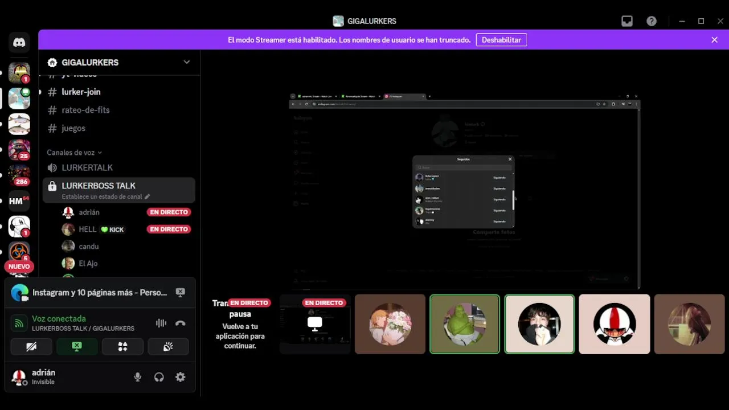Open the server icon with 286 notifications
The image size is (729, 410).
tap(19, 175)
